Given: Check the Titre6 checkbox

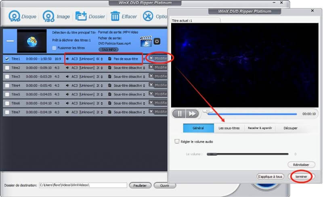Looking at the screenshot, I should [7, 103].
